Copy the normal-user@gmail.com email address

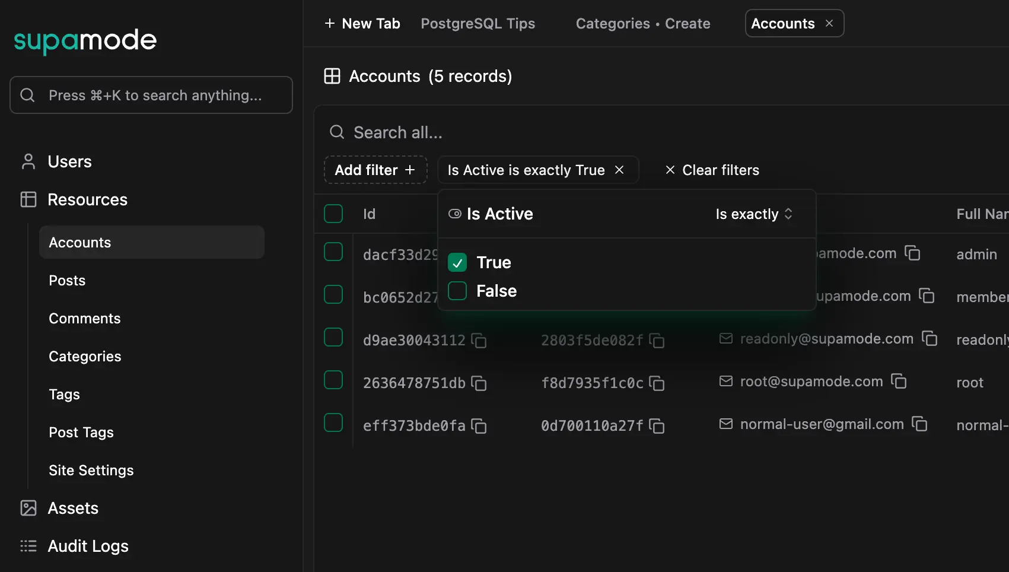click(x=919, y=424)
